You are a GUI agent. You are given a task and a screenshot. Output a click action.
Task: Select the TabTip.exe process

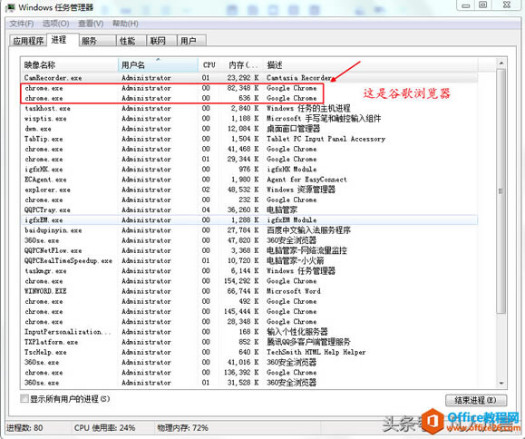pyautogui.click(x=249, y=139)
